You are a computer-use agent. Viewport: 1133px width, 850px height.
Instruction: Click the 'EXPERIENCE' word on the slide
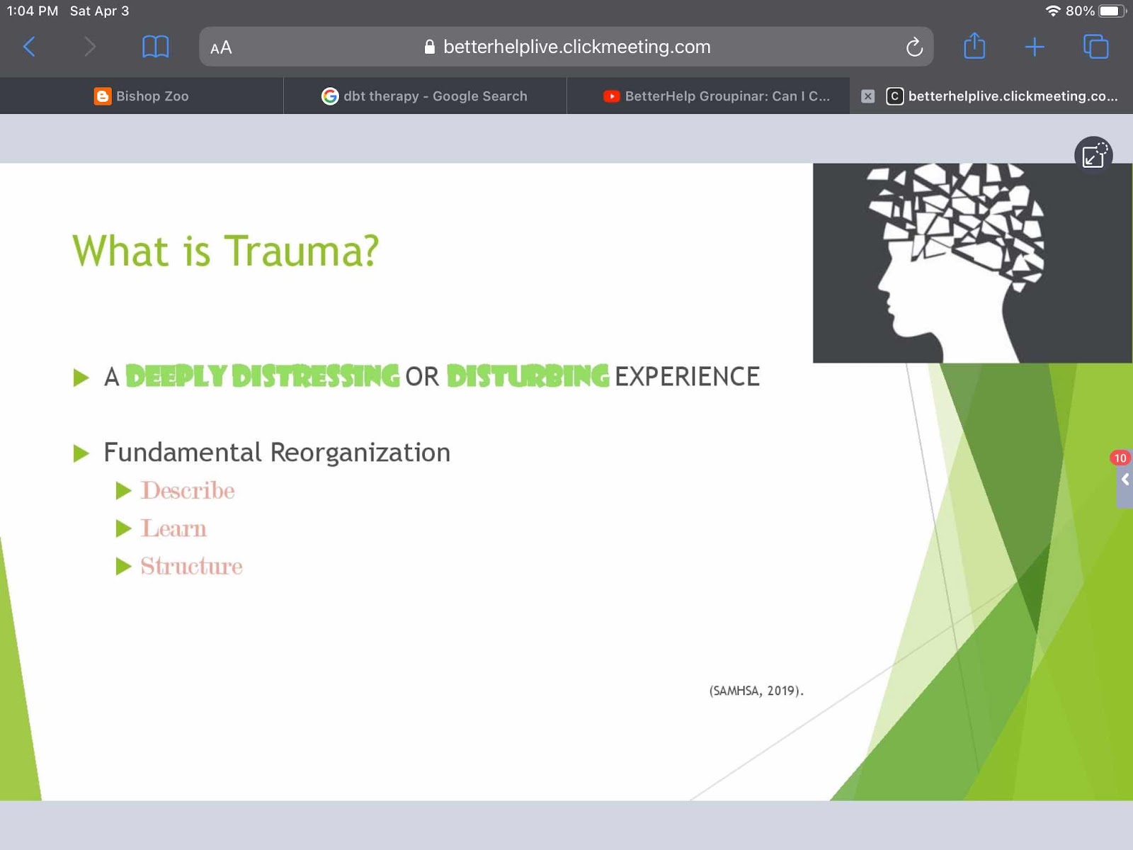[687, 376]
